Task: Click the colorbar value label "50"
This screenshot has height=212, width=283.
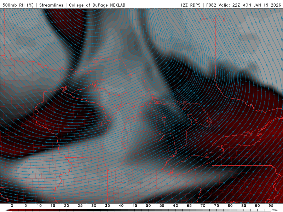Action: coord(148,206)
